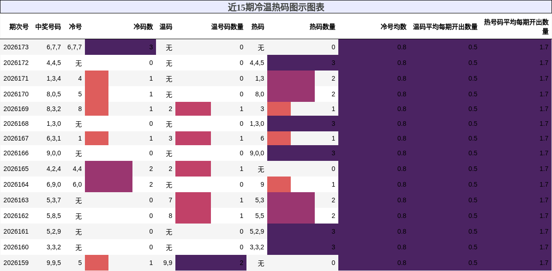Click the 温码 column header
The height and width of the screenshot is (271, 552).
tap(166, 27)
